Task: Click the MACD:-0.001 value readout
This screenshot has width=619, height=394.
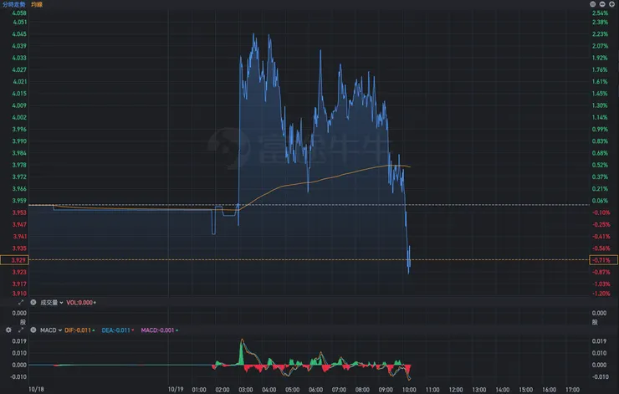Action: point(159,330)
